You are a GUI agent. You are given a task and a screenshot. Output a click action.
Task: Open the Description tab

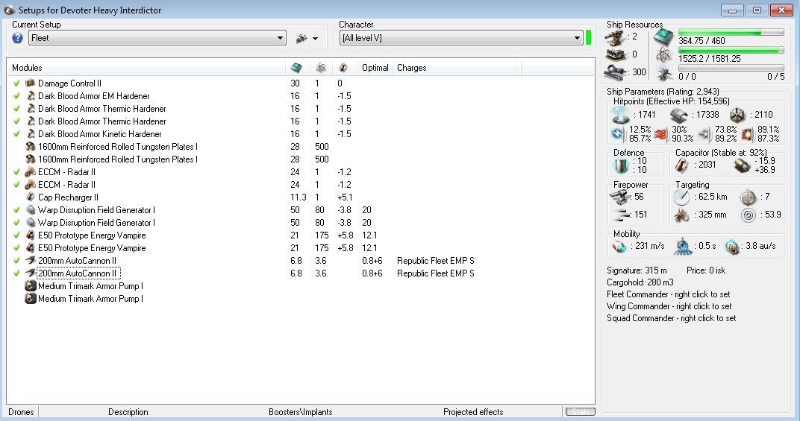click(128, 412)
